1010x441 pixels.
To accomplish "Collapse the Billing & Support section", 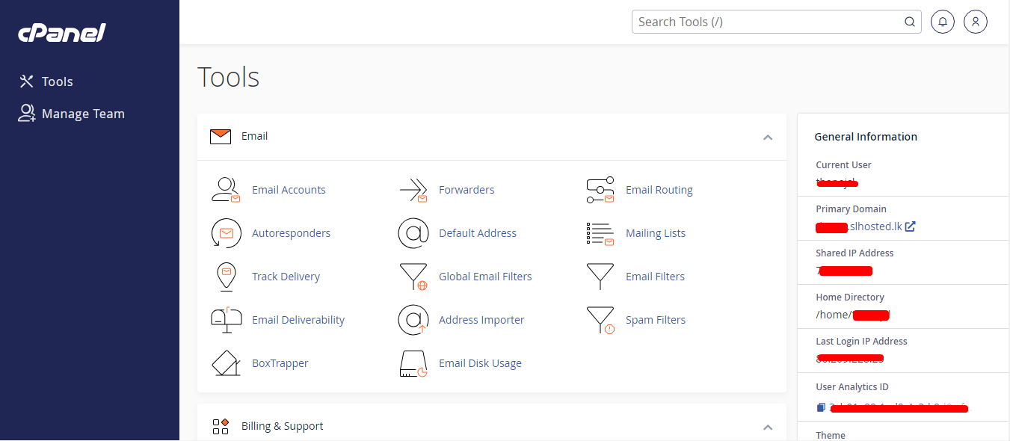I will [767, 427].
